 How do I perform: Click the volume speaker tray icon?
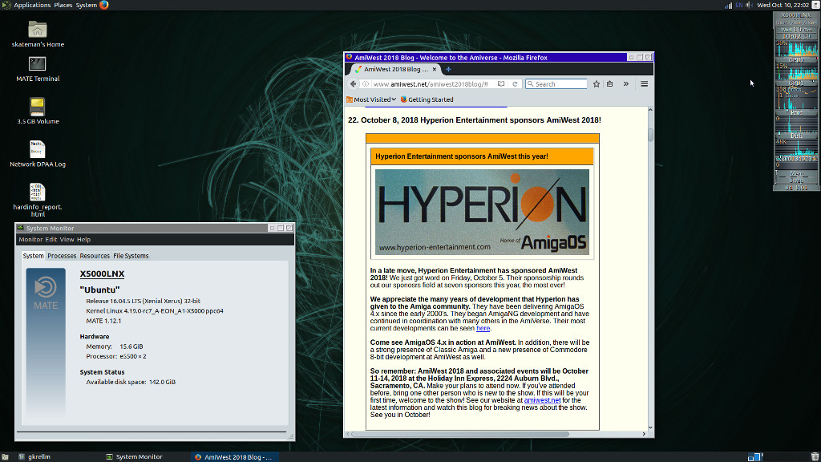(x=750, y=5)
